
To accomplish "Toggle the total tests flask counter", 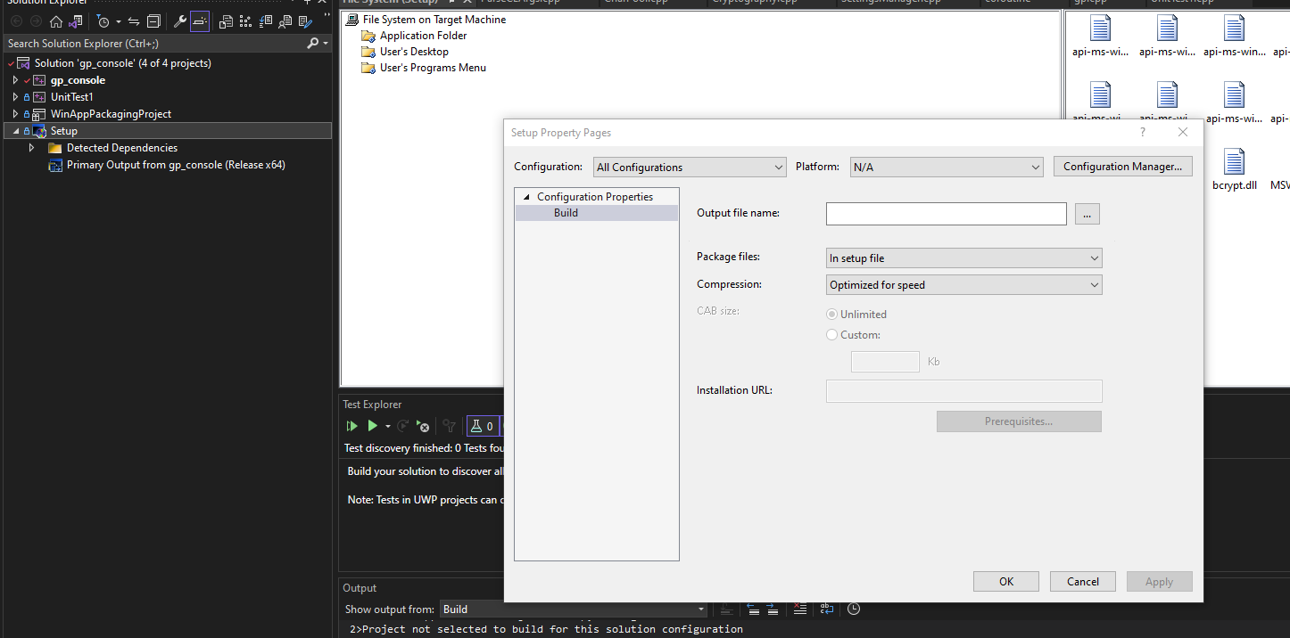I will click(483, 426).
